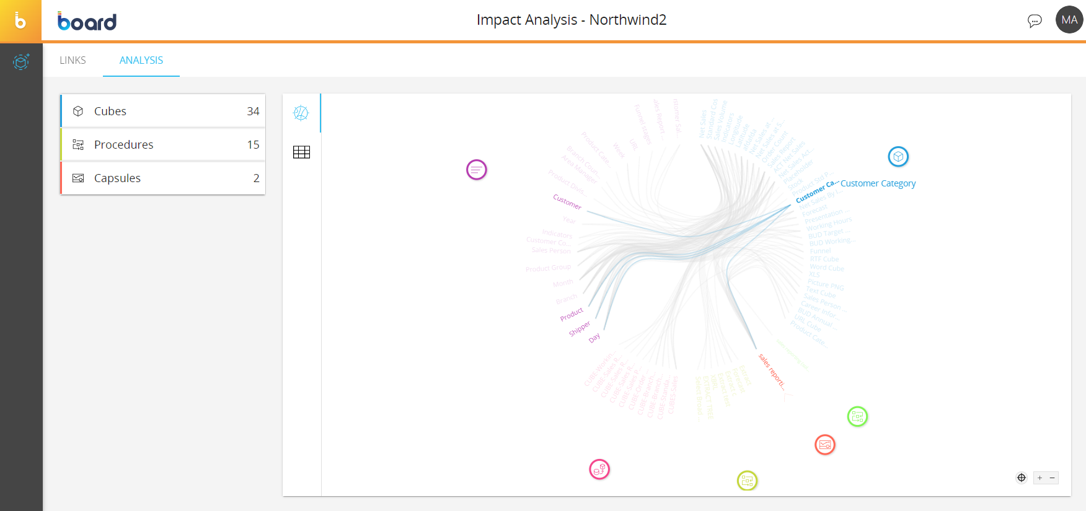Select the bright green procedure node

[x=857, y=417]
